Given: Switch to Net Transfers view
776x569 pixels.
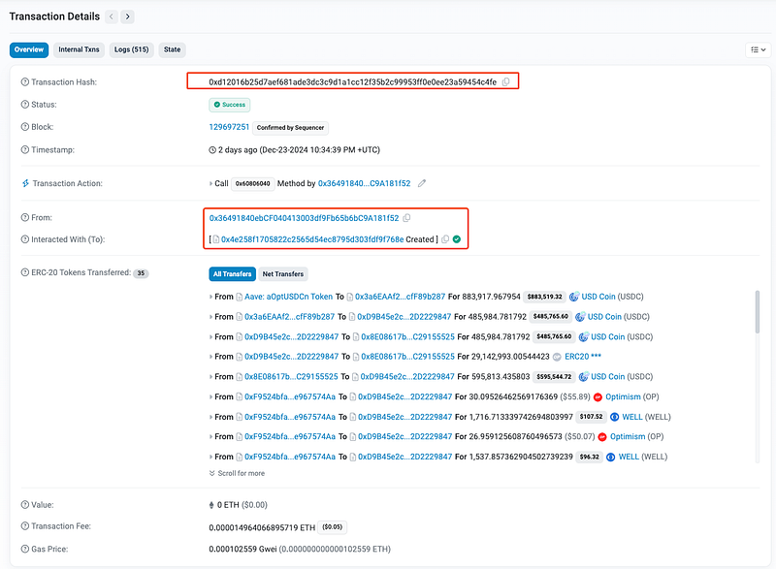Looking at the screenshot, I should point(283,274).
